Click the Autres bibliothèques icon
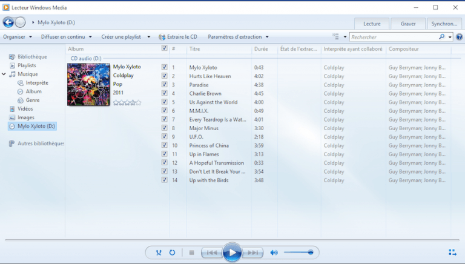Screen dimensions: 465x264 tap(12, 144)
